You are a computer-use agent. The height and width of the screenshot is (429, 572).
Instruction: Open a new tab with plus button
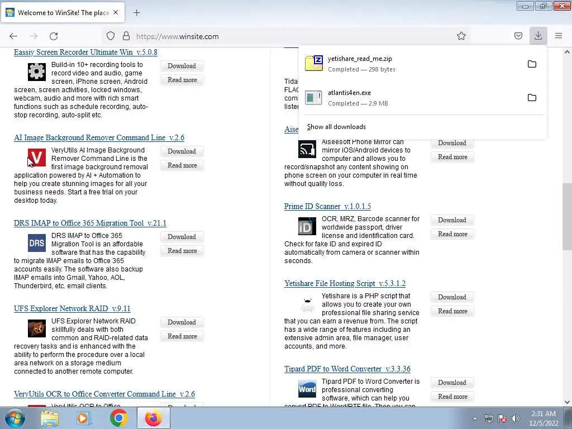click(x=136, y=13)
